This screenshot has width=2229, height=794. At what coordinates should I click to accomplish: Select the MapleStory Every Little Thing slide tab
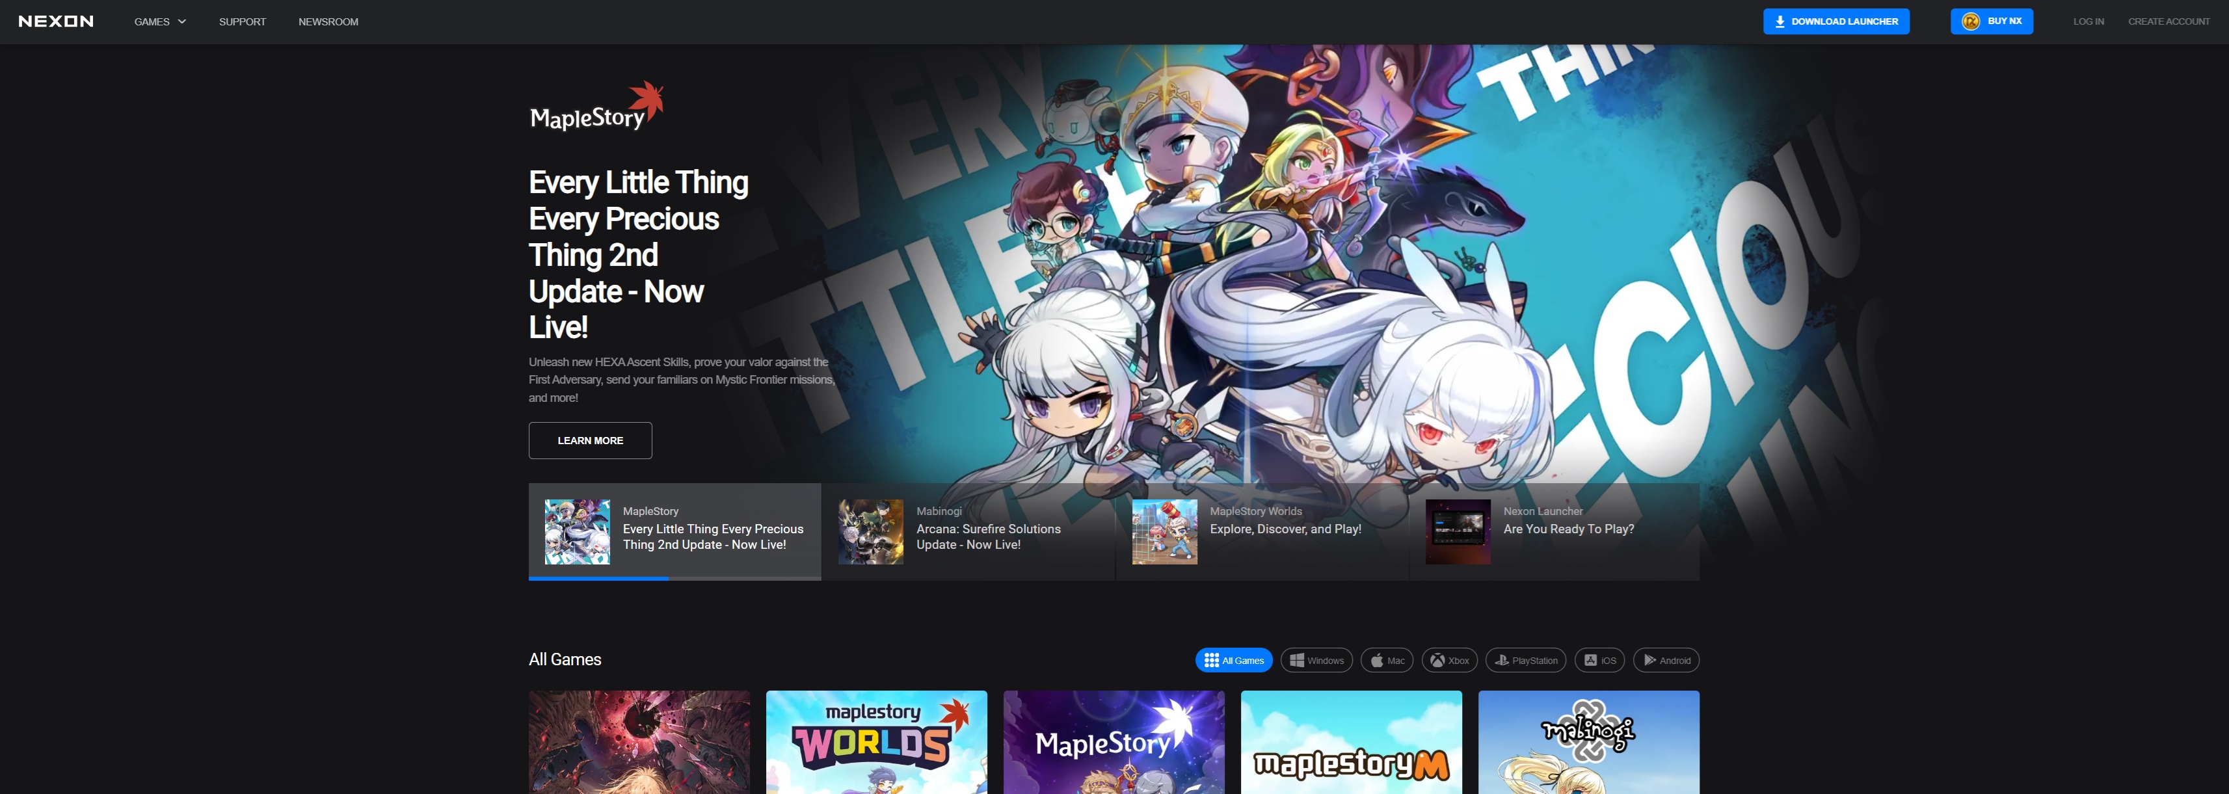675,532
